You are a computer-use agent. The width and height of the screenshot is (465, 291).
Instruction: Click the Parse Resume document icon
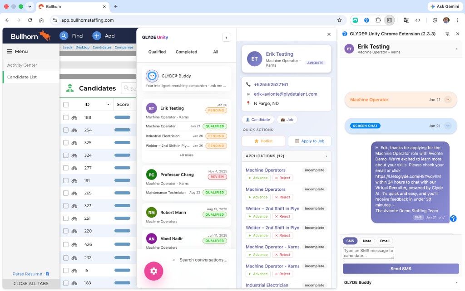pos(47,274)
